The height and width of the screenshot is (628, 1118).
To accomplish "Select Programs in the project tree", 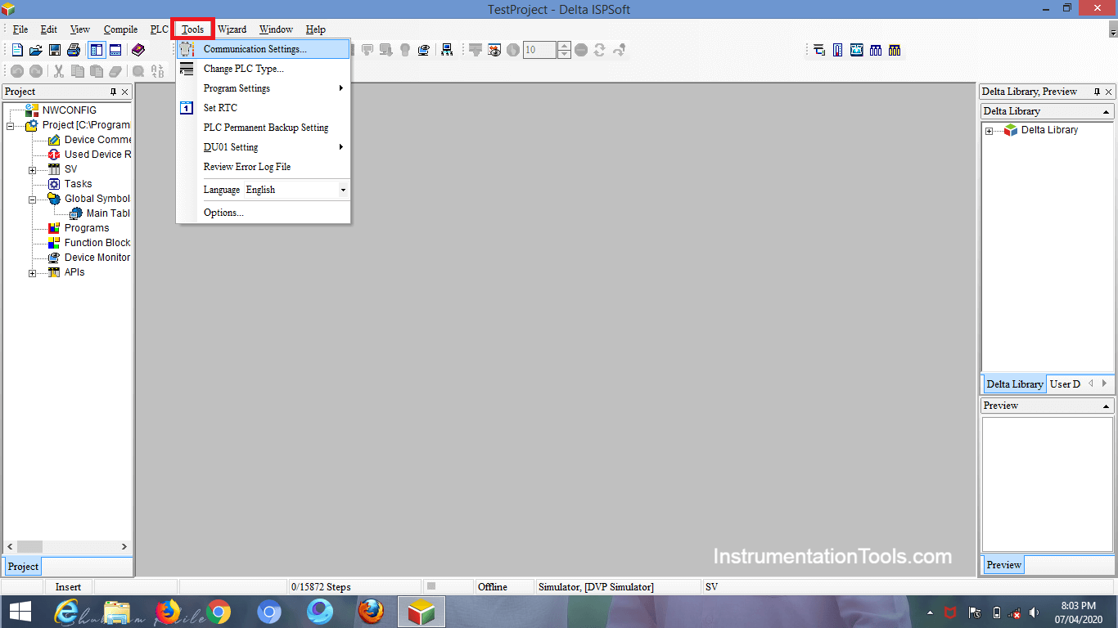I will (x=87, y=228).
